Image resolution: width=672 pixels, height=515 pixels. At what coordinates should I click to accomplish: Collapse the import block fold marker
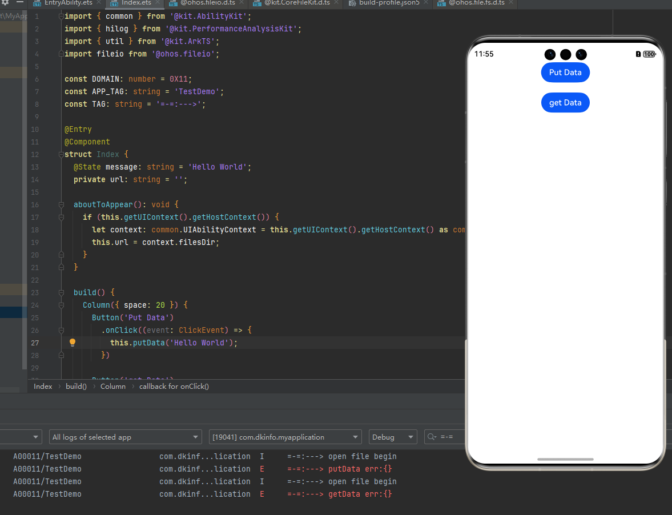tap(61, 16)
